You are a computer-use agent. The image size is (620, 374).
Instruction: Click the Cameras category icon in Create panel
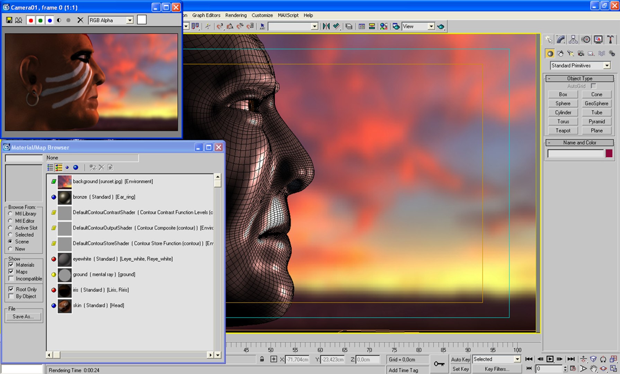pos(581,54)
